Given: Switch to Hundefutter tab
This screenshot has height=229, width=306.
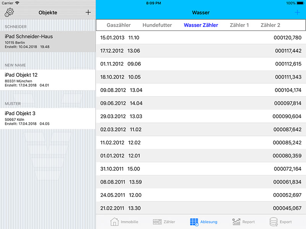Looking at the screenshot, I should click(x=157, y=25).
